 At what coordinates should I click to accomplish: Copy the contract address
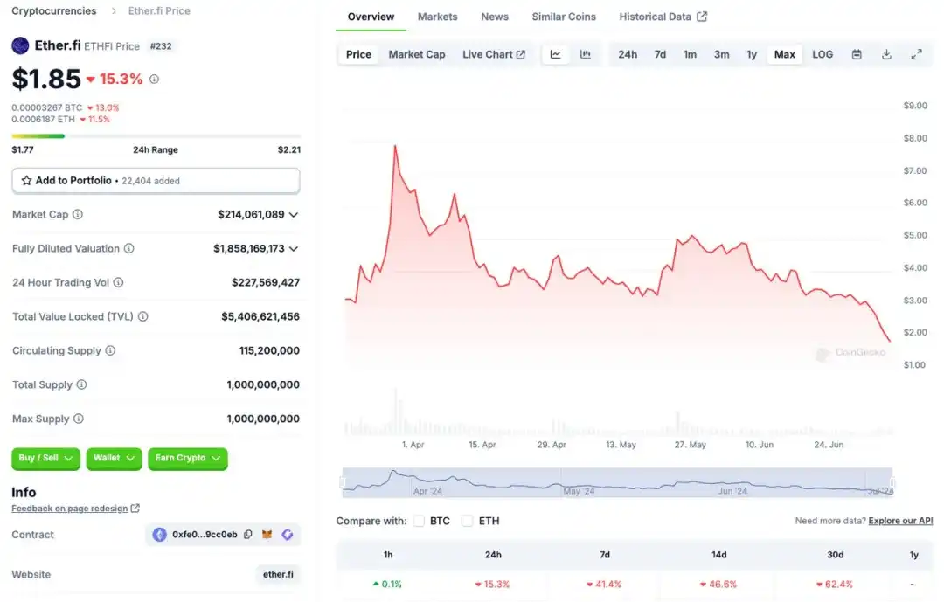(x=248, y=535)
